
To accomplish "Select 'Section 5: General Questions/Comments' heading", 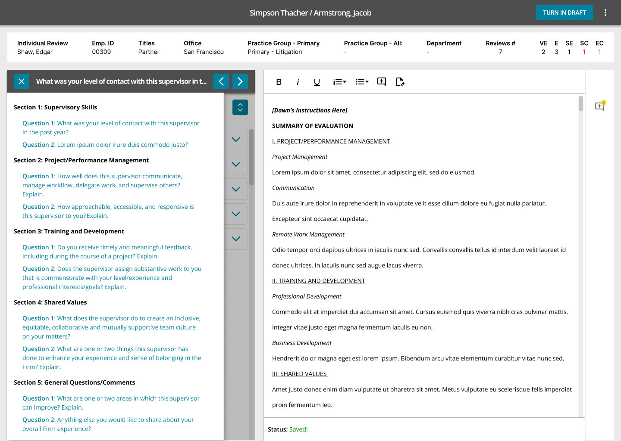I will tap(74, 382).
